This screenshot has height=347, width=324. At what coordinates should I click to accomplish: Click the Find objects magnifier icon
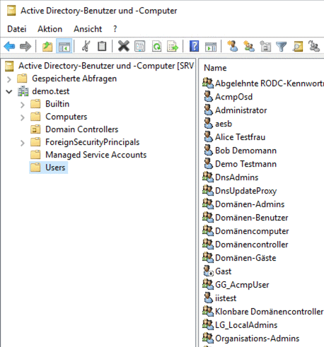click(x=298, y=46)
